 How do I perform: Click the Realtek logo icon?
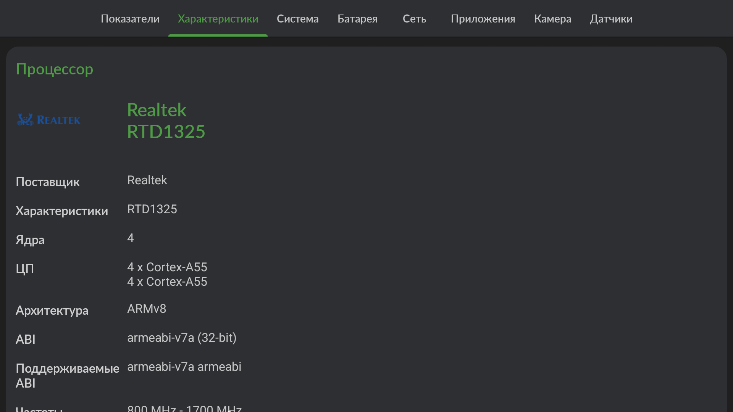pos(48,120)
